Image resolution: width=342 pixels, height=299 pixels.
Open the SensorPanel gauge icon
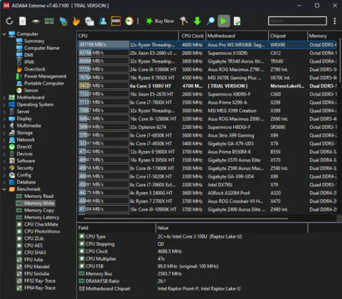coord(129,21)
